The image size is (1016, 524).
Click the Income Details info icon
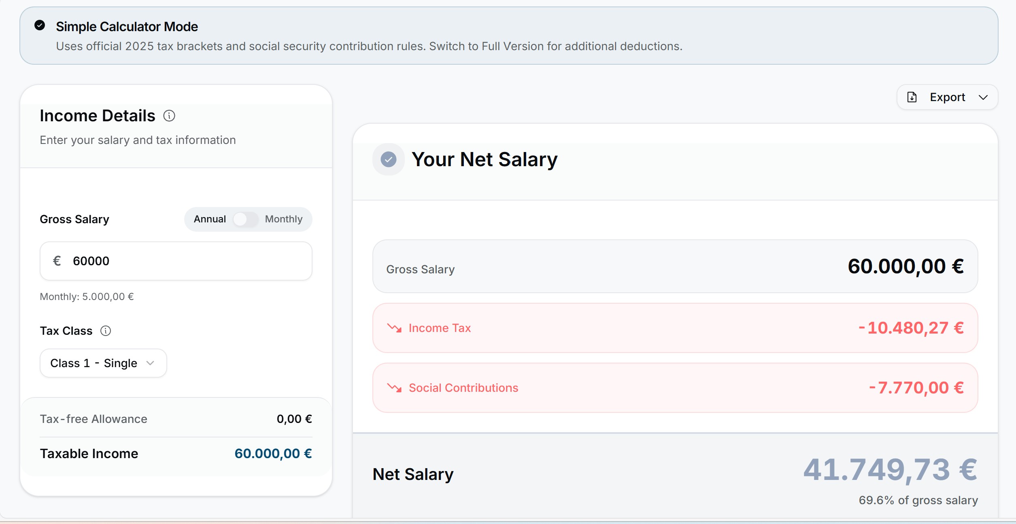point(169,116)
